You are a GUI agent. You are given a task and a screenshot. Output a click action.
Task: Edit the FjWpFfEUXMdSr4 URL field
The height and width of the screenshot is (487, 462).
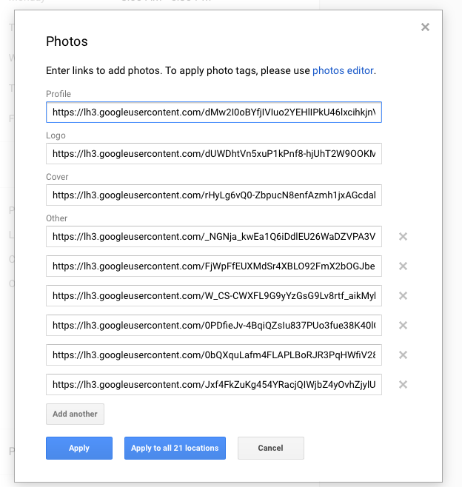(x=214, y=266)
